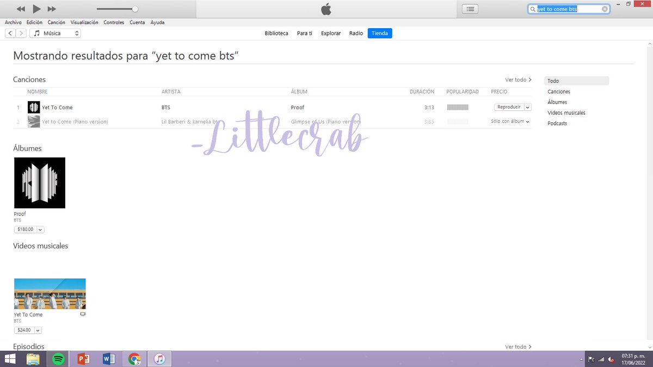Click the Proof album name in song row

298,108
